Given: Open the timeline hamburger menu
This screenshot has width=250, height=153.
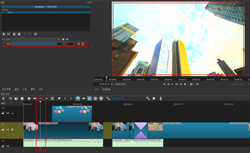Looking at the screenshot, I should click(3, 99).
